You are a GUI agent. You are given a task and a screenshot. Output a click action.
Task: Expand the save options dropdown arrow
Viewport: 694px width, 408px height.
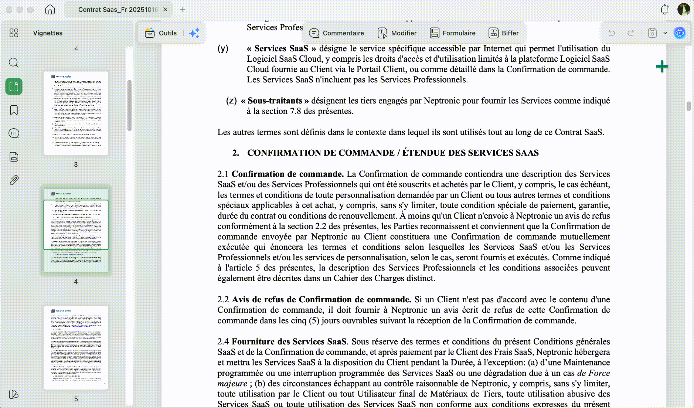click(x=665, y=33)
